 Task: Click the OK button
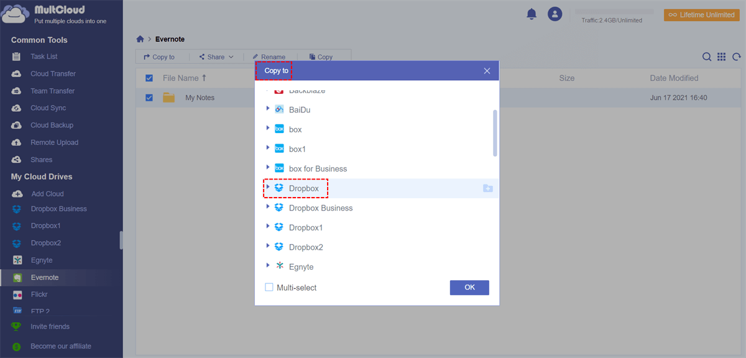tap(469, 287)
